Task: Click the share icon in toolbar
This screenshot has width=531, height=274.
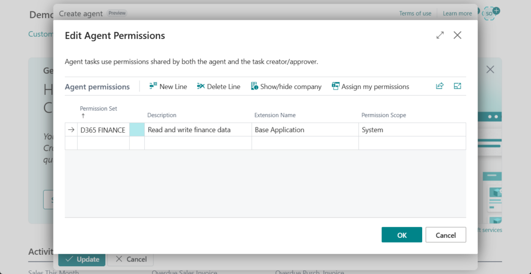Action: pos(440,86)
